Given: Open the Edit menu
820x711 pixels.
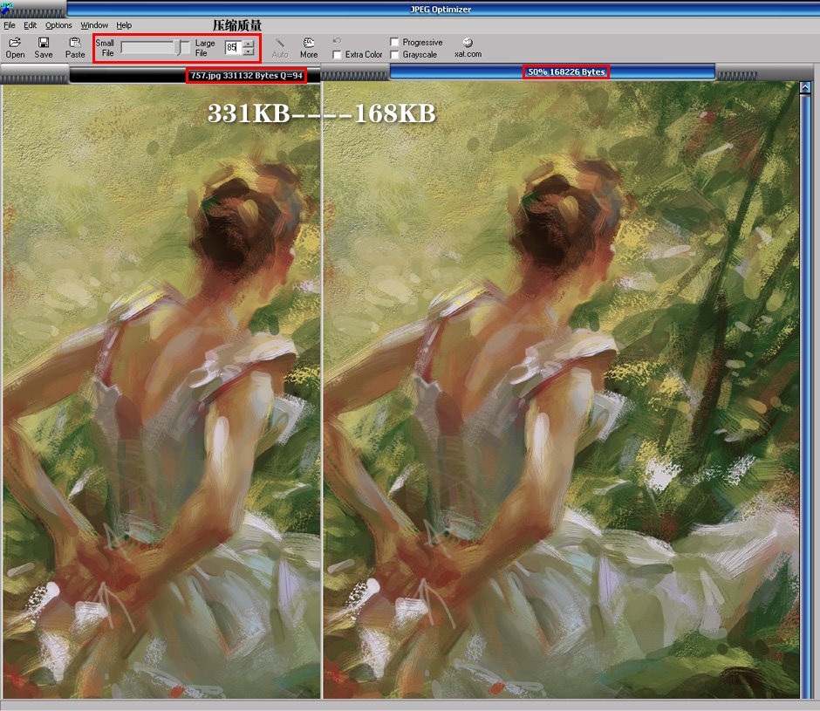Looking at the screenshot, I should coord(30,25).
